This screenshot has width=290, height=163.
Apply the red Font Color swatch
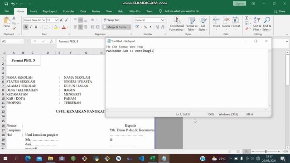[x=64, y=27]
